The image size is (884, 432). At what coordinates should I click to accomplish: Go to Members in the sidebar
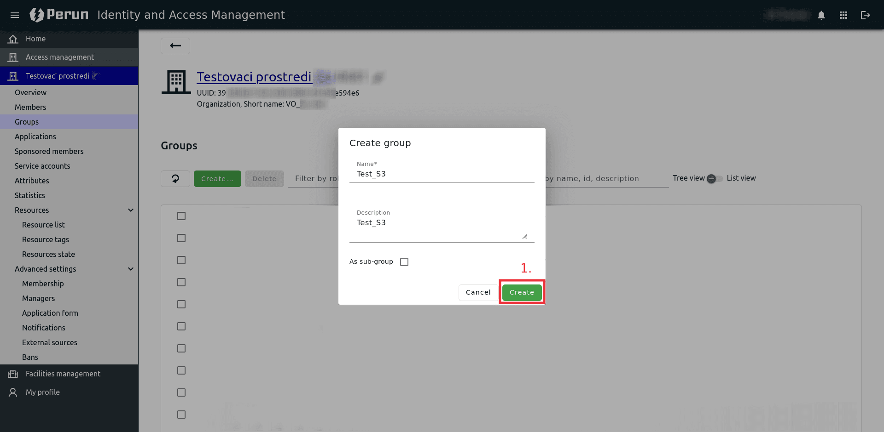pyautogui.click(x=30, y=107)
